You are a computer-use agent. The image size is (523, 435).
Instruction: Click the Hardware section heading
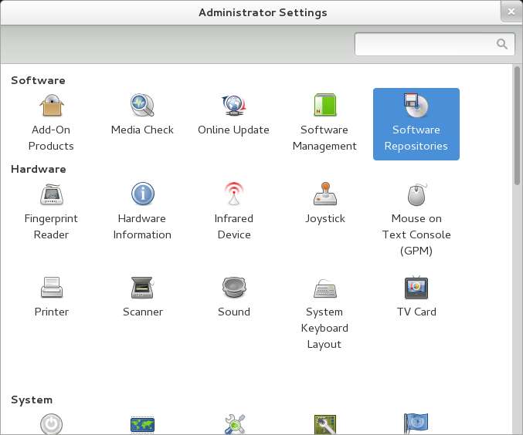point(39,169)
